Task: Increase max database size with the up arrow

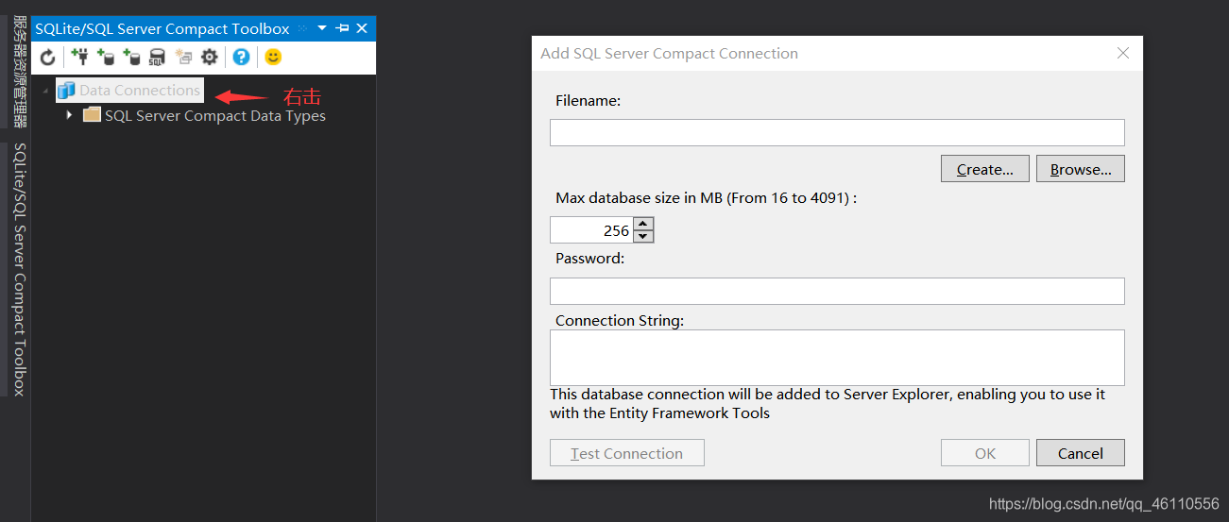Action: point(643,224)
